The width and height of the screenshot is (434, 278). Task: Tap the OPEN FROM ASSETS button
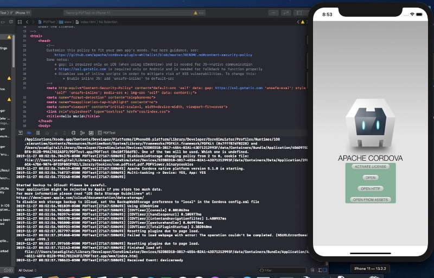click(x=371, y=199)
